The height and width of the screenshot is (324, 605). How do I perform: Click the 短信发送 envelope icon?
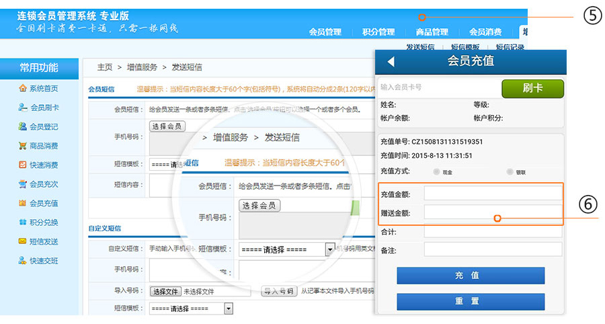coord(23,241)
